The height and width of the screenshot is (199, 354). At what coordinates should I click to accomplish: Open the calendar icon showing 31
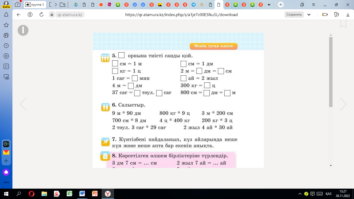(6, 66)
